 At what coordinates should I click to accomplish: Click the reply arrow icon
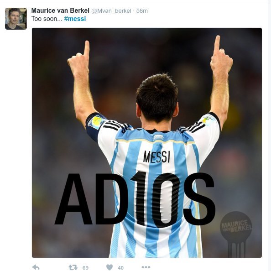coord(36,267)
